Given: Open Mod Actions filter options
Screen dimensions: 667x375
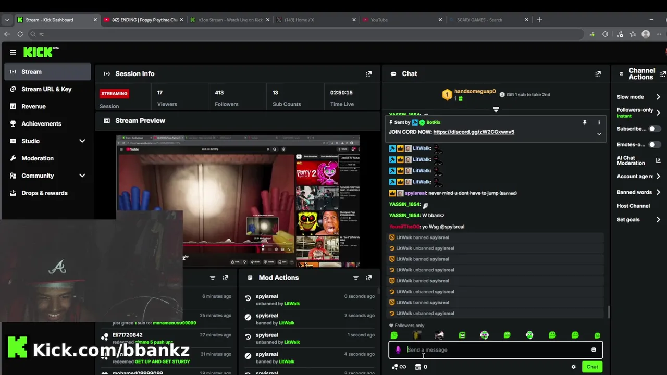Looking at the screenshot, I should 356,278.
